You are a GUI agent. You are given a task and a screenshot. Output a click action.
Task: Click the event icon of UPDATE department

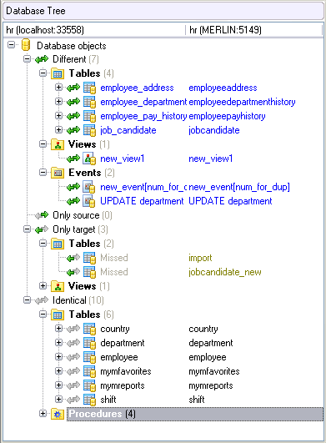[89, 201]
